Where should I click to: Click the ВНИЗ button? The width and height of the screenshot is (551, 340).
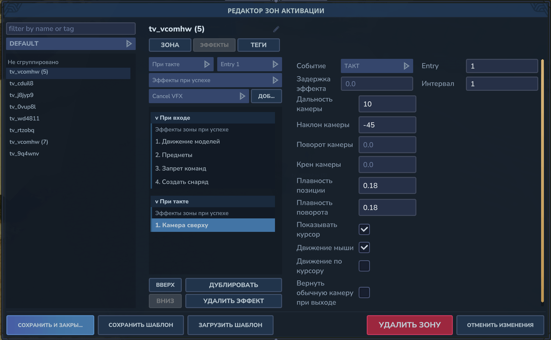pyautogui.click(x=165, y=301)
